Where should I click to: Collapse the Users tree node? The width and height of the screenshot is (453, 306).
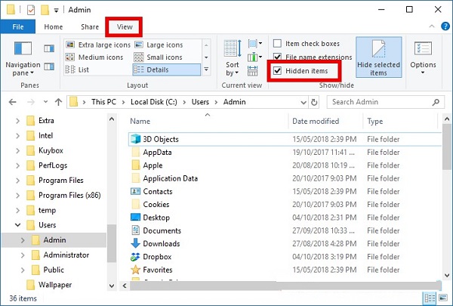(17, 225)
